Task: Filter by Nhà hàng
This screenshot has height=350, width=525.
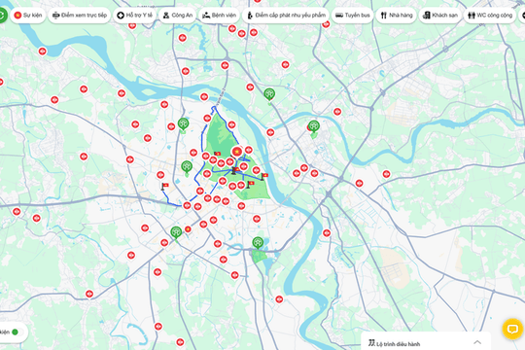Action: pyautogui.click(x=397, y=16)
